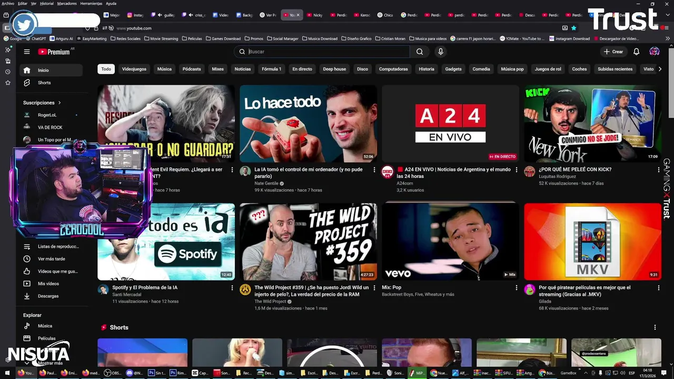Open VA DE ROCK subscription channel
This screenshot has height=379, width=674.
pos(51,127)
